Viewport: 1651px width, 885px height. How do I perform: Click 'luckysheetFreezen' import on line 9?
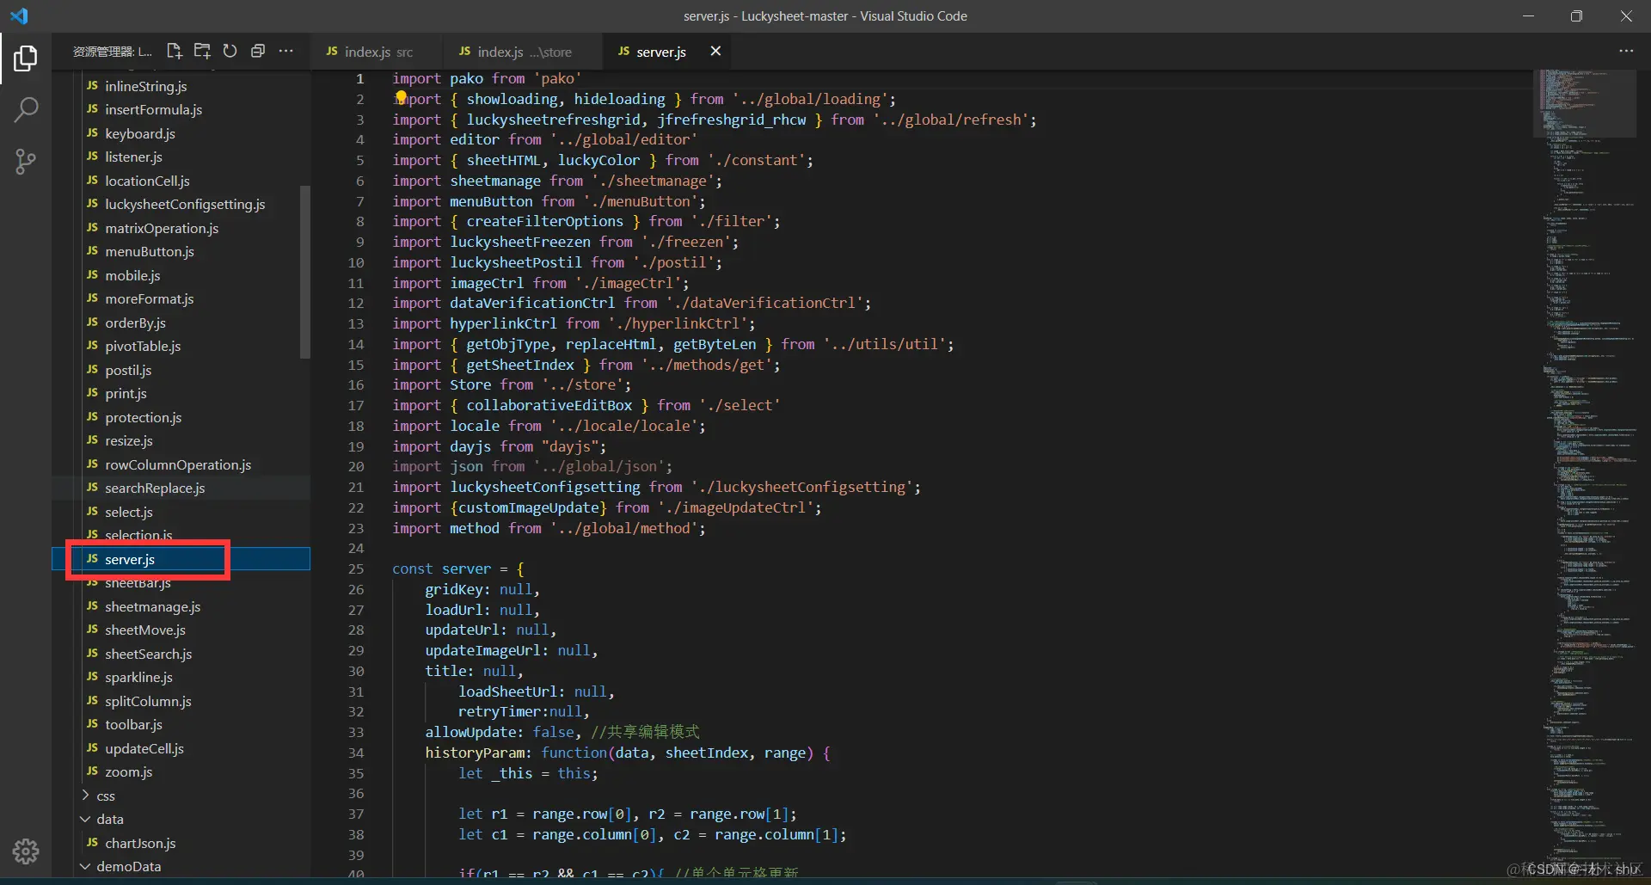click(520, 242)
